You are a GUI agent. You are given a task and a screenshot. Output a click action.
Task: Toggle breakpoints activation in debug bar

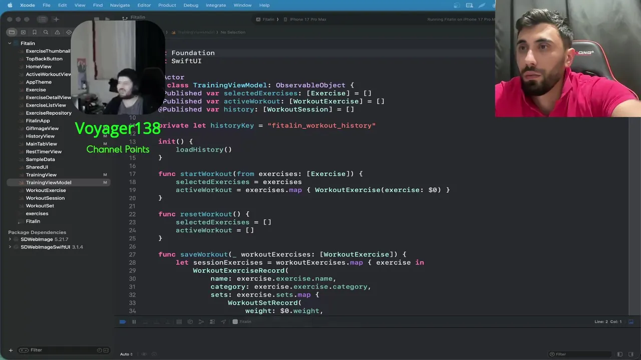[123, 322]
